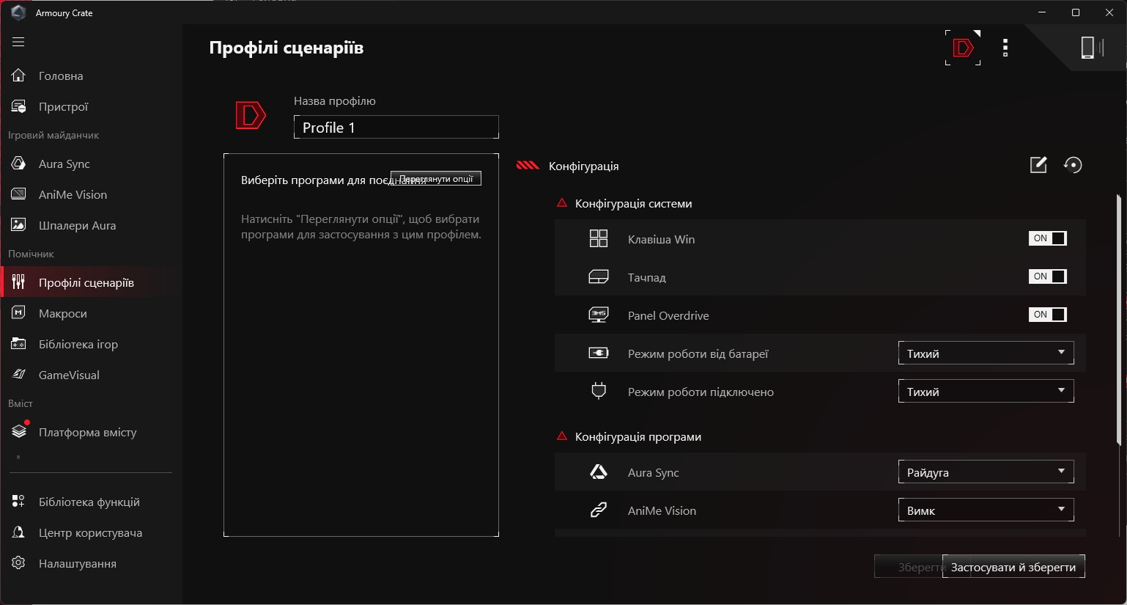1127x605 pixels.
Task: Toggle the Клавіша Win switch
Action: [x=1048, y=238]
